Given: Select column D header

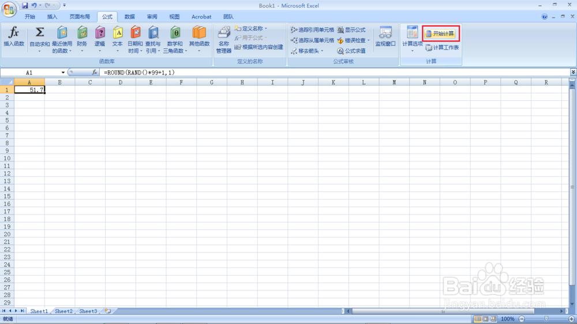Looking at the screenshot, I should click(x=121, y=82).
